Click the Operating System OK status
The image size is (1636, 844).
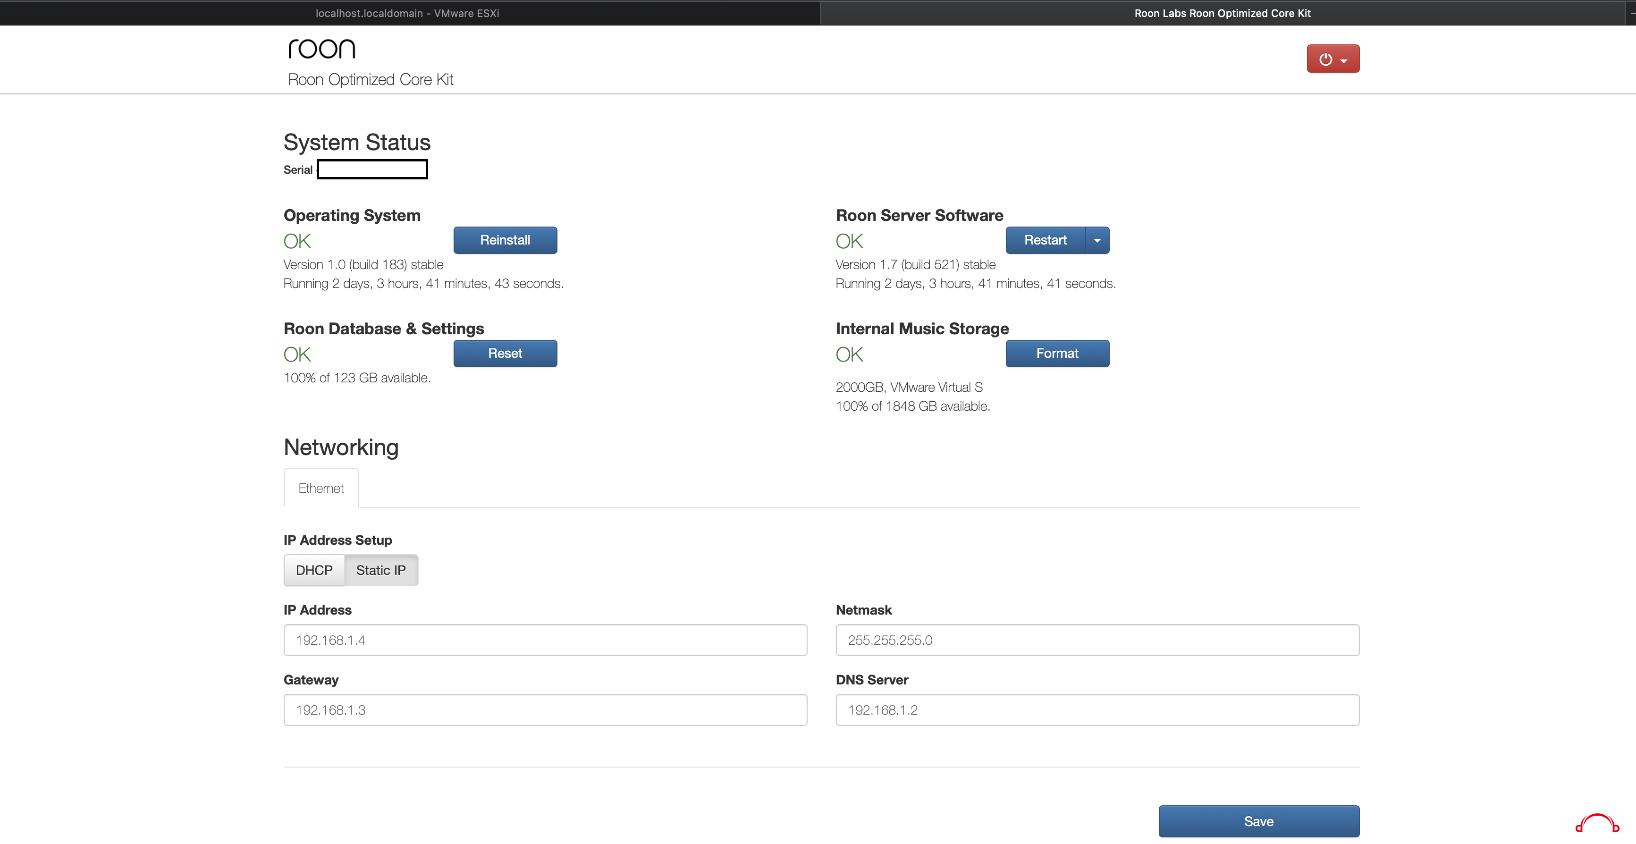pyautogui.click(x=297, y=241)
